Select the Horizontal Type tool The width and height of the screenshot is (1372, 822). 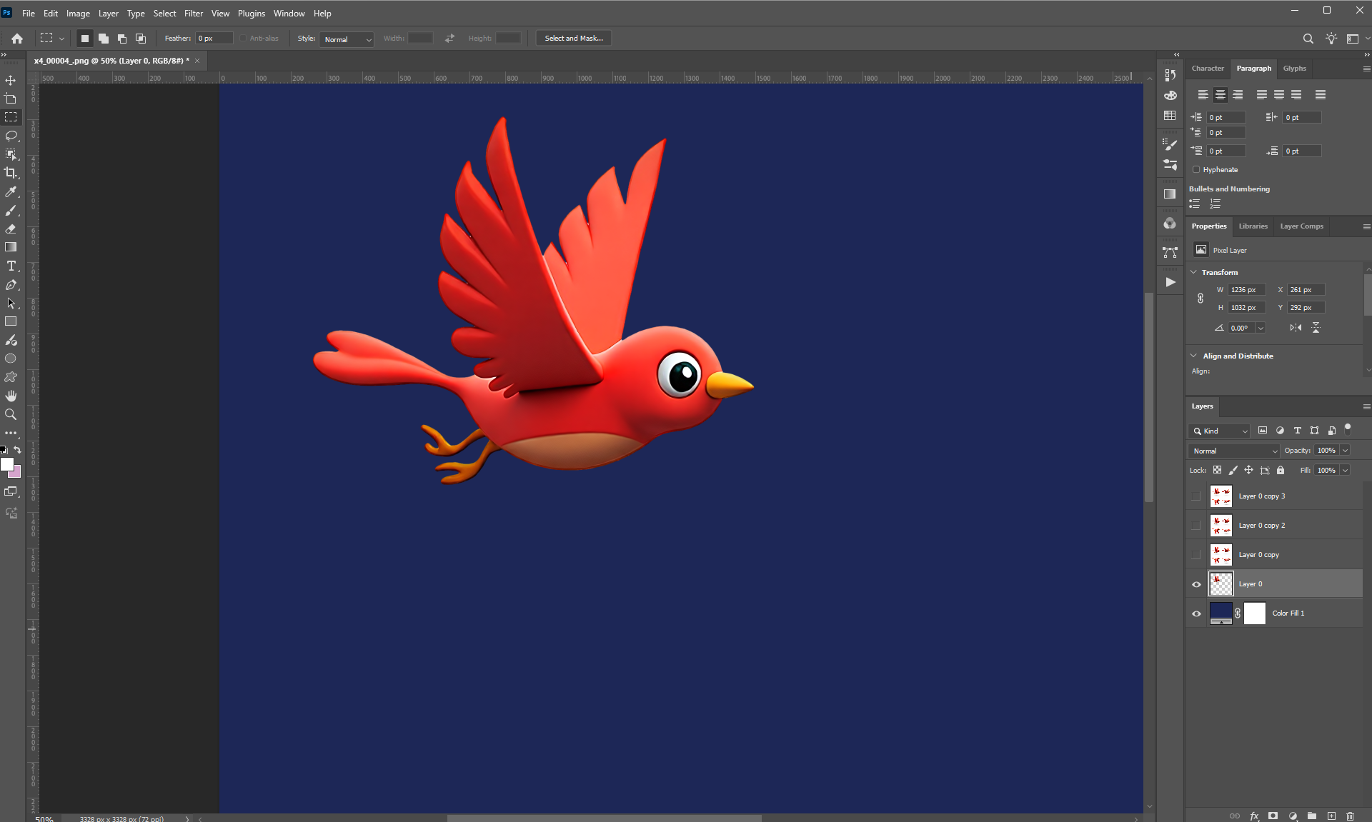pos(11,266)
